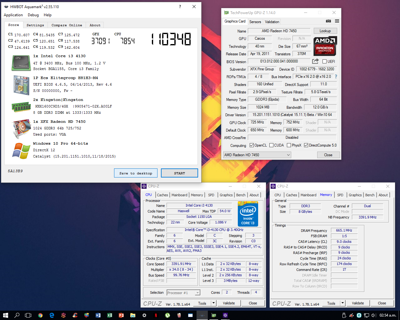Switch to the Compare Online tab
This screenshot has height=320, width=400.
67,25
